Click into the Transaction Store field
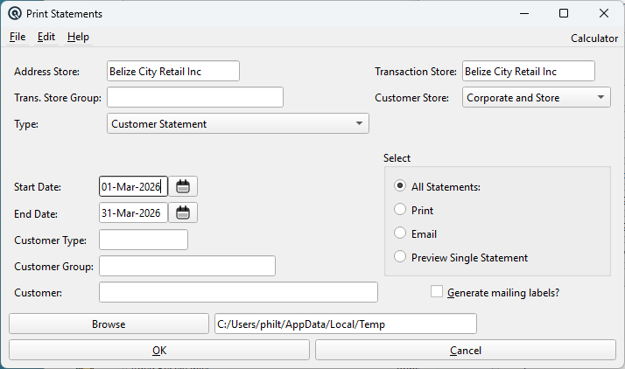Viewport: 625px width, 369px height. pyautogui.click(x=529, y=71)
